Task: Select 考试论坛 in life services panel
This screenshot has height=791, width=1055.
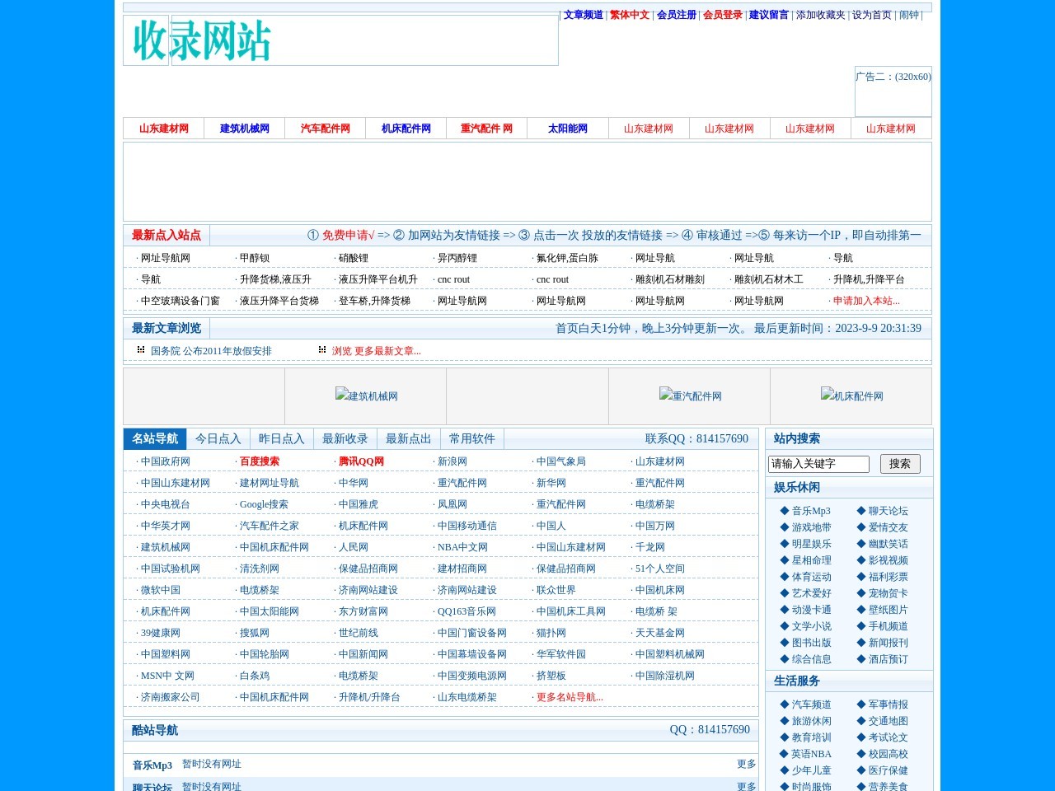Action: 888,737
